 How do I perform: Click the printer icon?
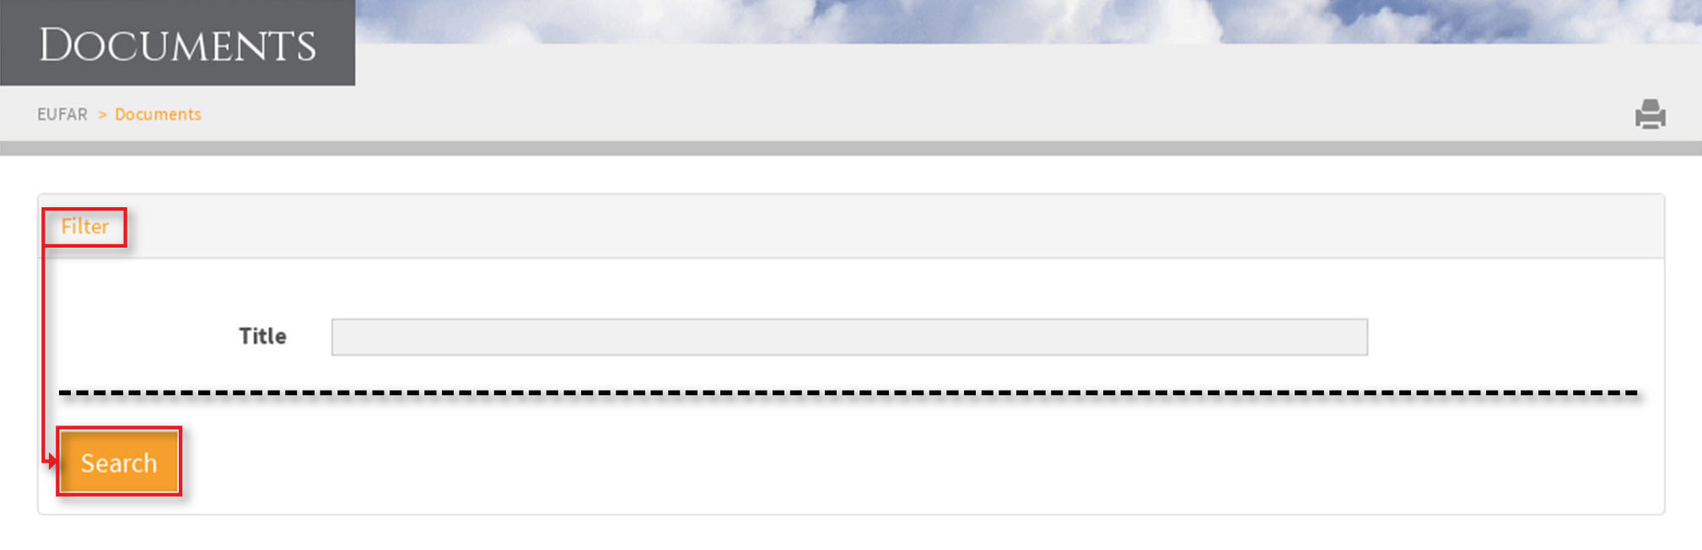[1650, 114]
